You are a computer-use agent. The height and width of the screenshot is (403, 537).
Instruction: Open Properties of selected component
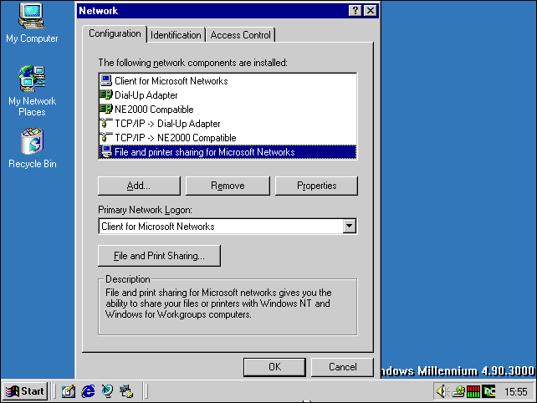coord(316,186)
